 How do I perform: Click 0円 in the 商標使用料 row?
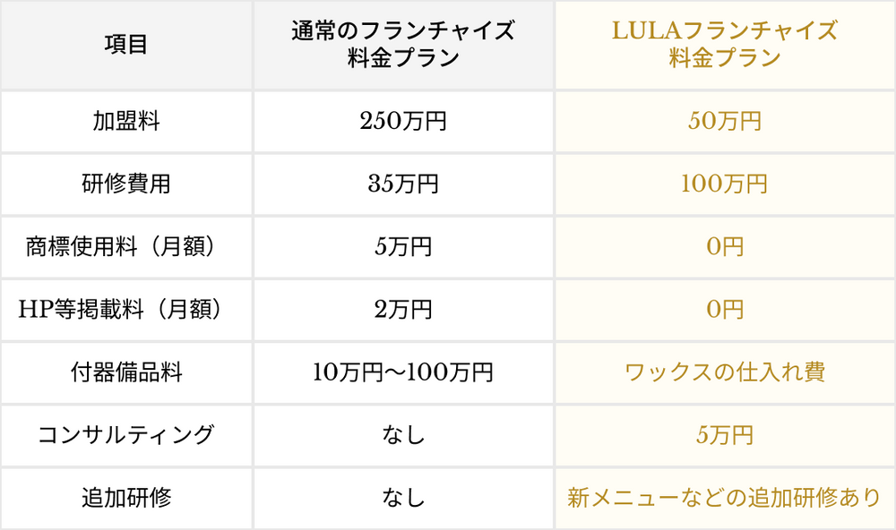click(x=725, y=247)
